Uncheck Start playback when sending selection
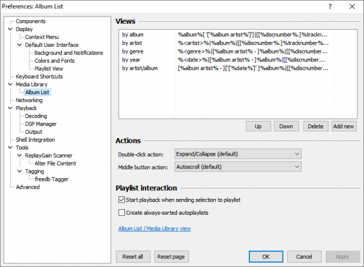The height and width of the screenshot is (267, 364). click(122, 199)
